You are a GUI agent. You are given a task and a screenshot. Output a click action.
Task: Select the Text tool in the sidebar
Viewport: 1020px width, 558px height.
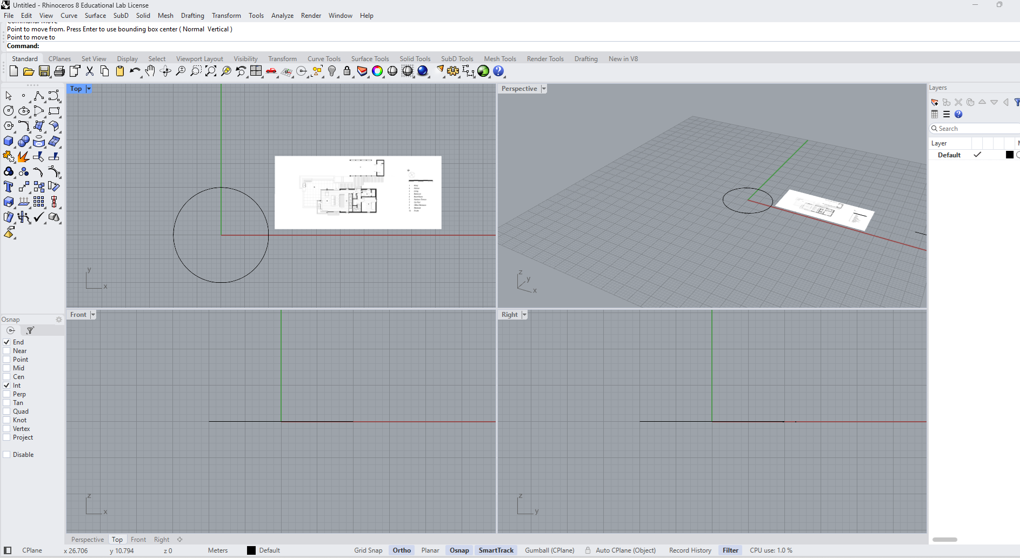point(8,187)
